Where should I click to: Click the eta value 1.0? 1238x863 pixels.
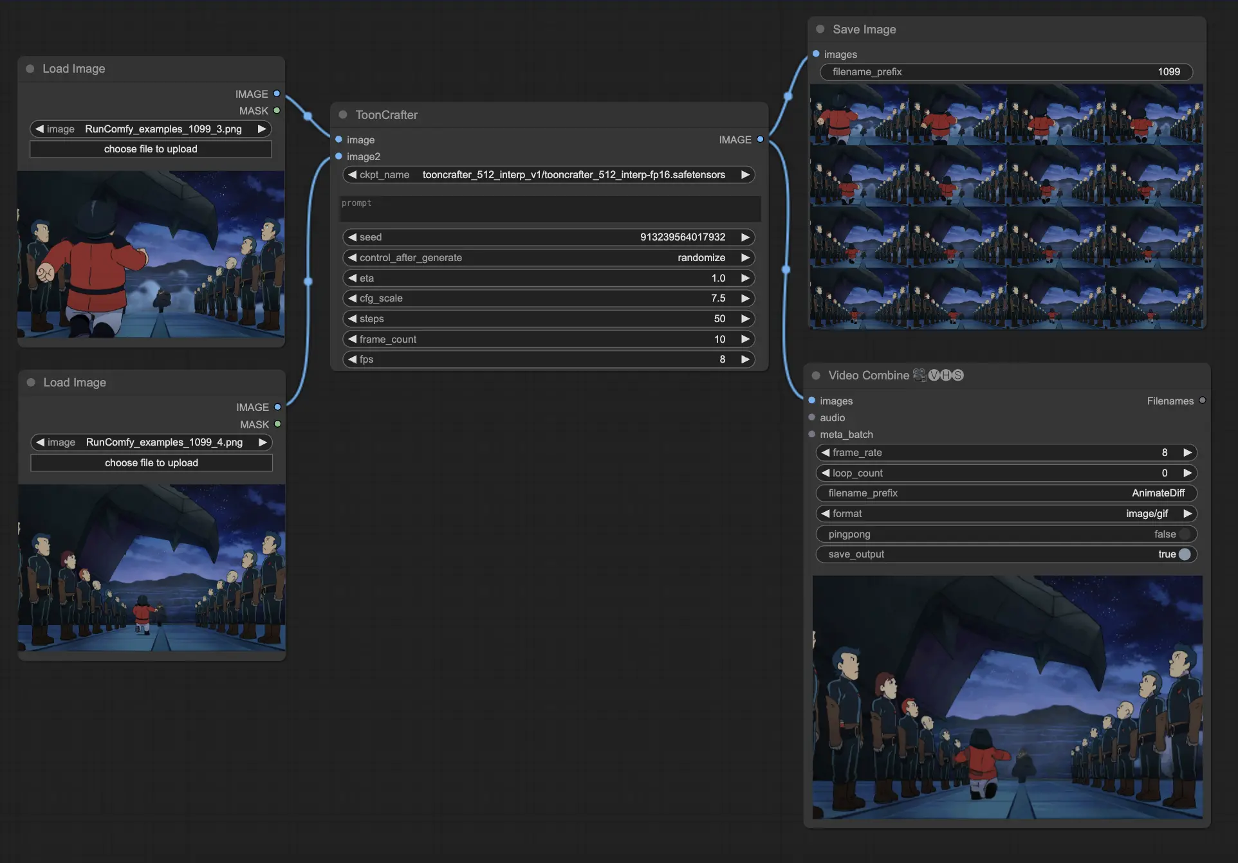point(718,278)
